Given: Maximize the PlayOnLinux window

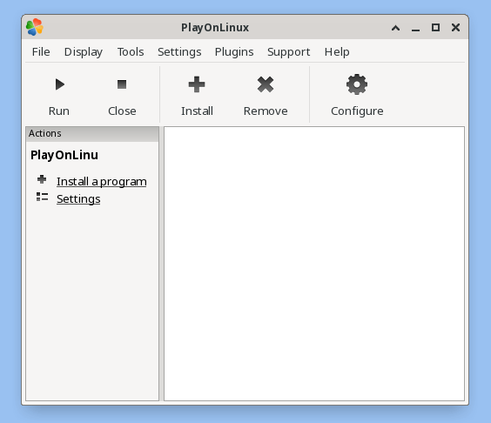Looking at the screenshot, I should pyautogui.click(x=435, y=28).
